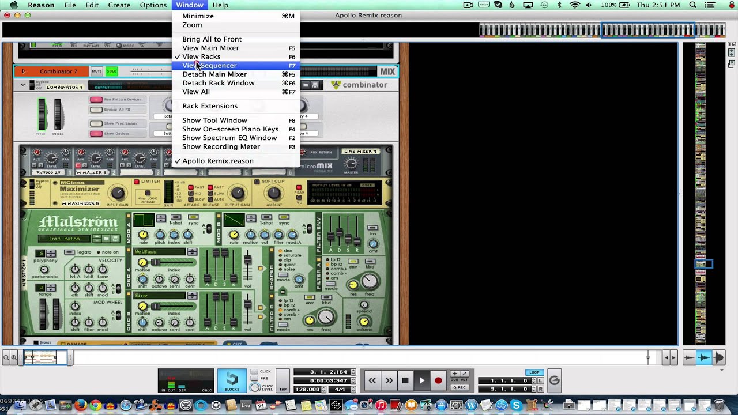The image size is (738, 415).
Task: Click the Wi-Fi status icon
Action: (x=575, y=5)
